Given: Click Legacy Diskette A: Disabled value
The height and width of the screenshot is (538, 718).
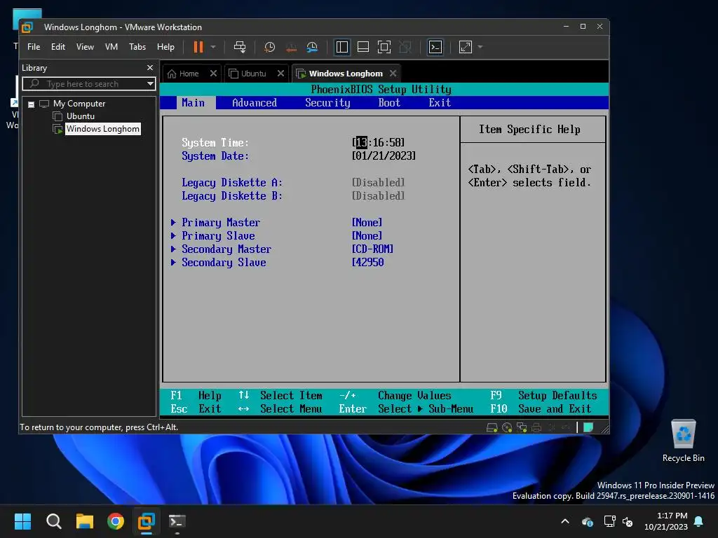Looking at the screenshot, I should 378,183.
